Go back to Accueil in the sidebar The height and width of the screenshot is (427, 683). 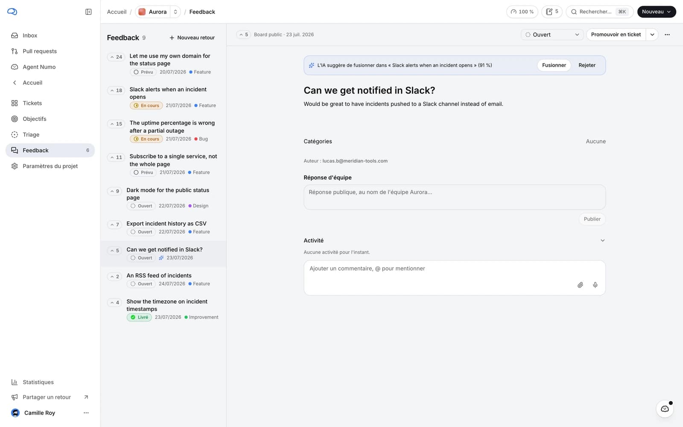50,83
